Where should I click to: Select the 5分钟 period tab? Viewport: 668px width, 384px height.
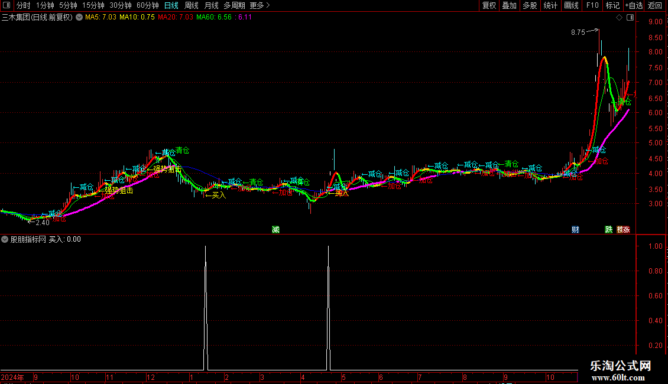click(68, 5)
